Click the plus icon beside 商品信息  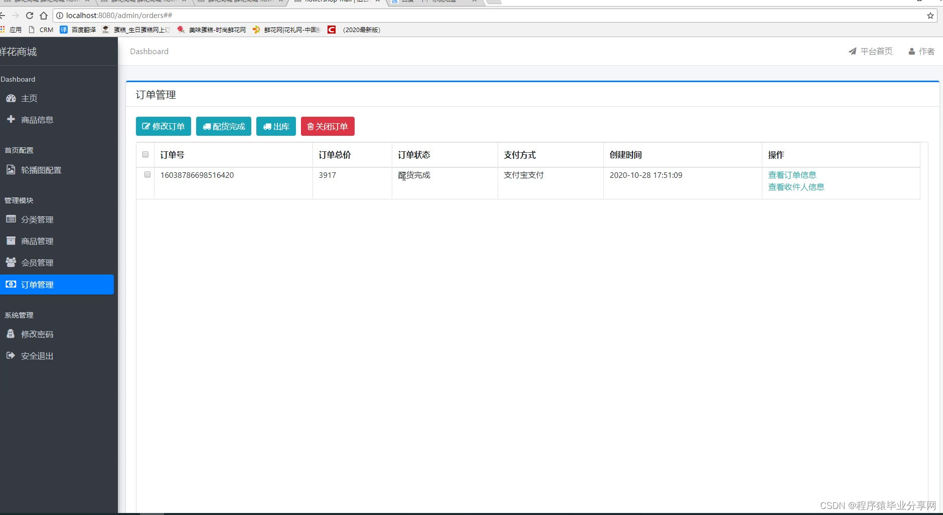[11, 119]
